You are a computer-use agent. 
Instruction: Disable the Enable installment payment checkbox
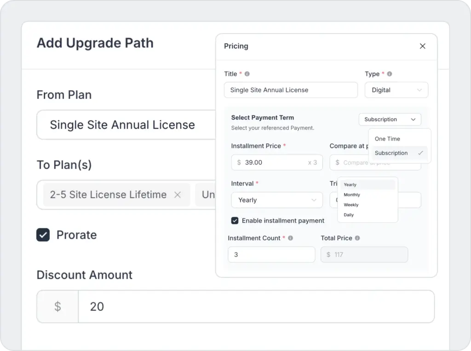235,221
